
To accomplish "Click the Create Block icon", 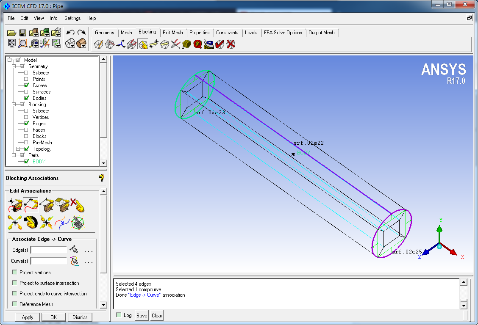I will point(98,44).
